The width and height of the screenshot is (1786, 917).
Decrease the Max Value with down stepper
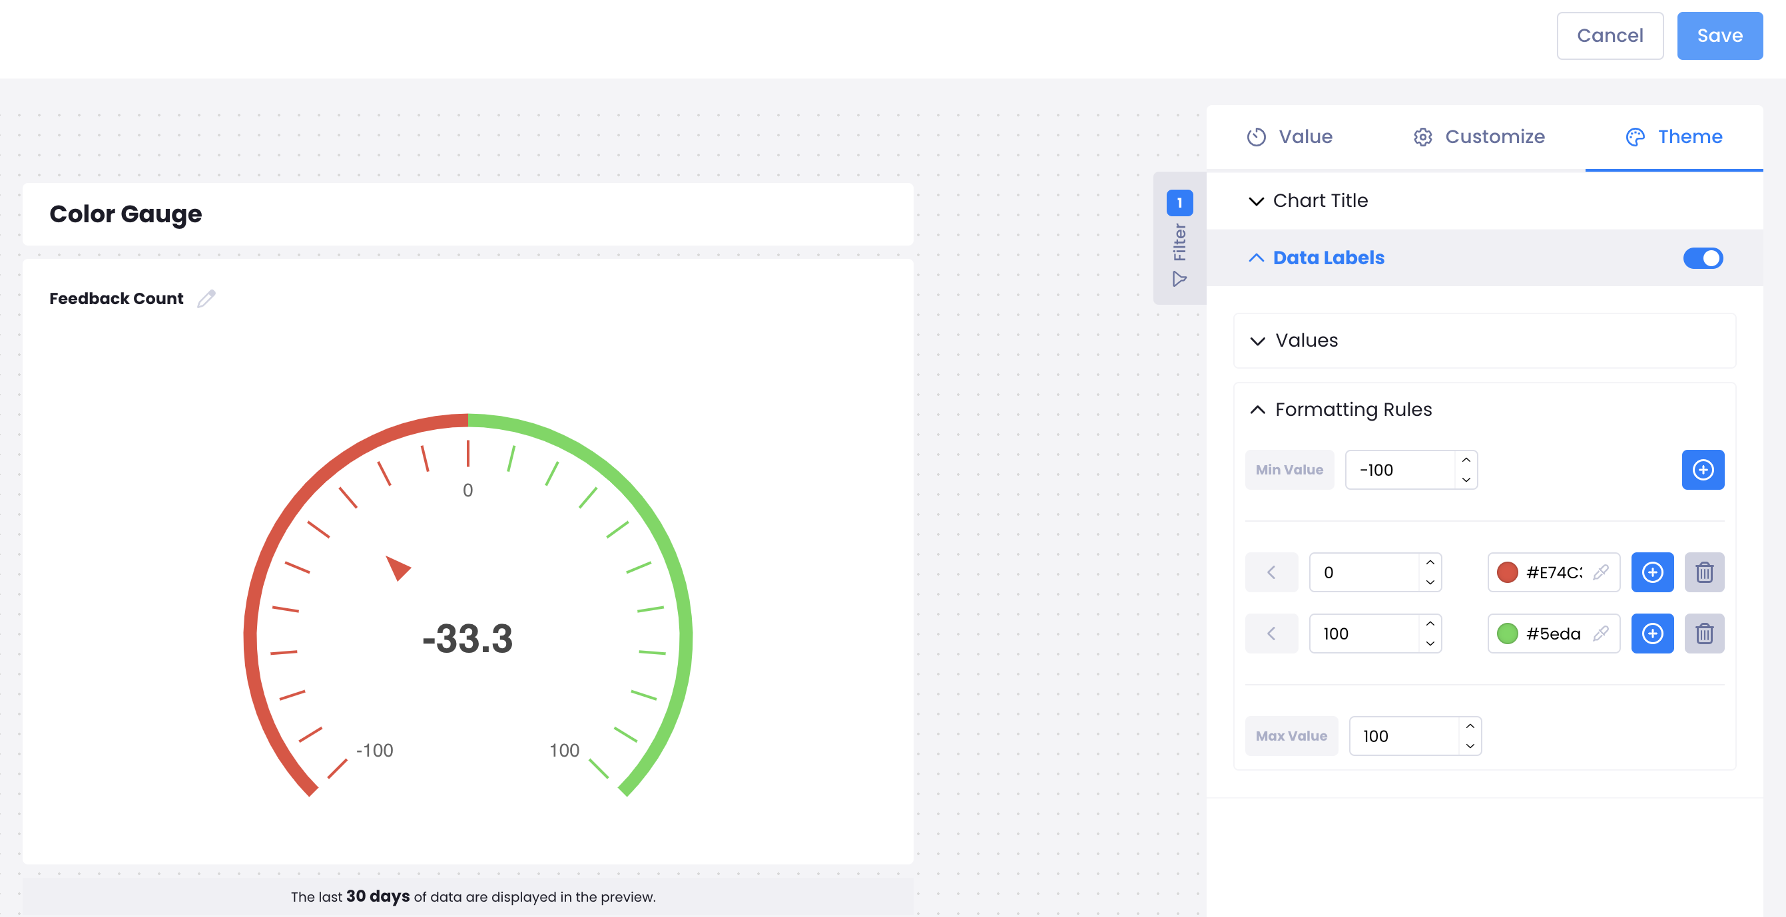[x=1470, y=746]
